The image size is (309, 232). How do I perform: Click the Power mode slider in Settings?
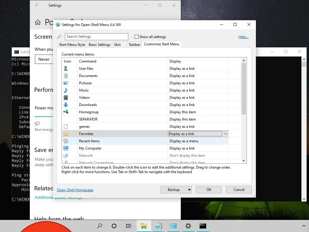[44, 117]
